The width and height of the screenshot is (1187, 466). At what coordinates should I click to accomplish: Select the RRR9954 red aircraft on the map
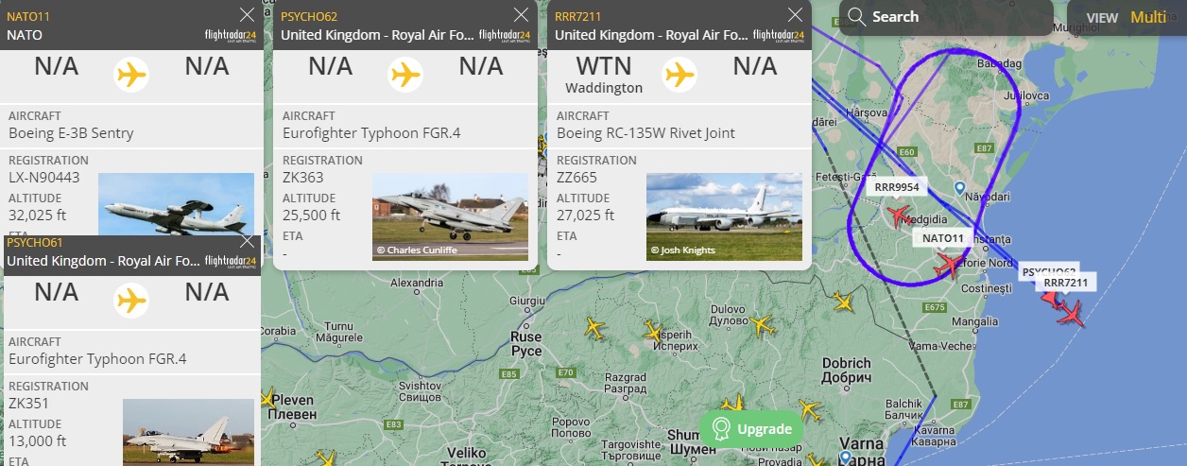coord(899,215)
